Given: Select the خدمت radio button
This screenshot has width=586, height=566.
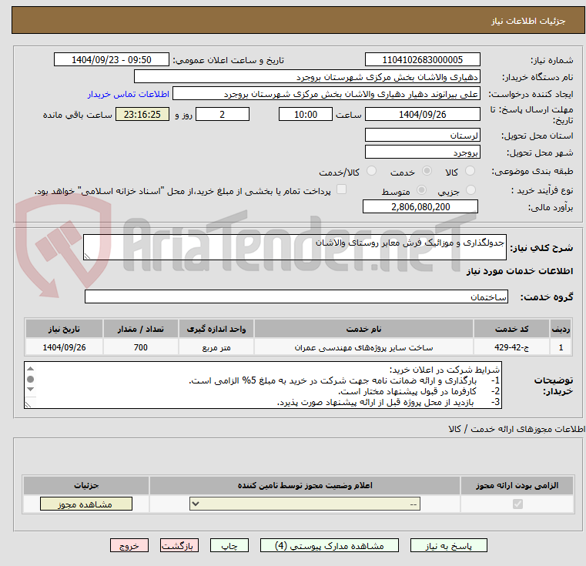Looking at the screenshot, I should 427,171.
